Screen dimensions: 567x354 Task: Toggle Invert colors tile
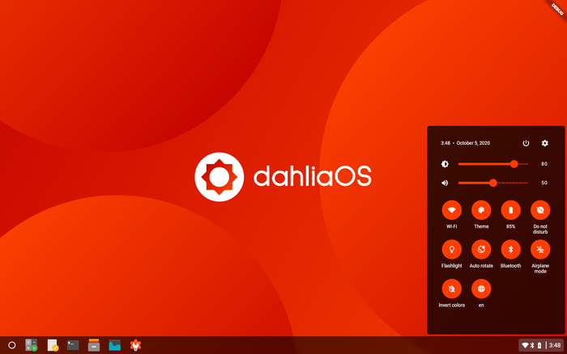[452, 289]
